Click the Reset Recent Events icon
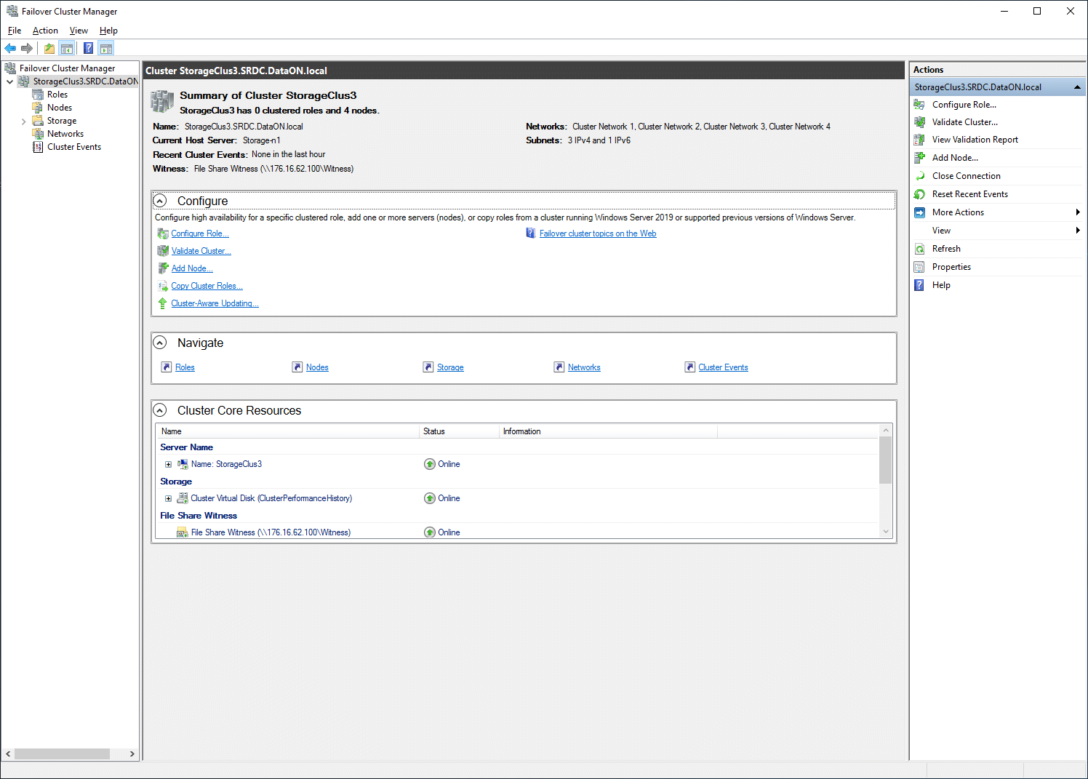 [x=920, y=194]
